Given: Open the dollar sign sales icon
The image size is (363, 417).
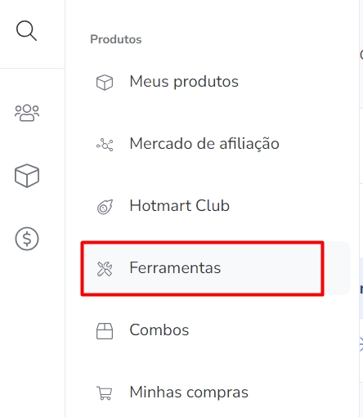Looking at the screenshot, I should click(27, 239).
